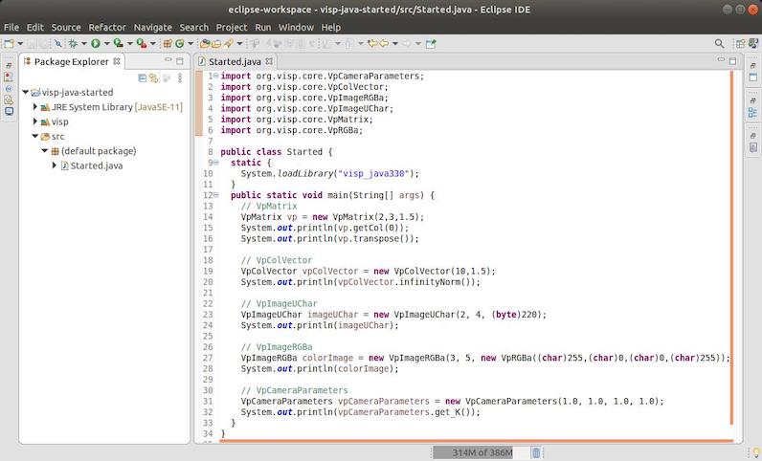Toggle Link with Editor in Package Explorer
The height and width of the screenshot is (461, 762).
point(153,78)
